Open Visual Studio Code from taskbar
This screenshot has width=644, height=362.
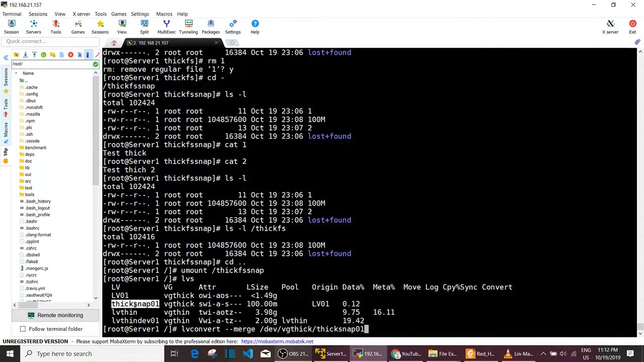(248, 353)
